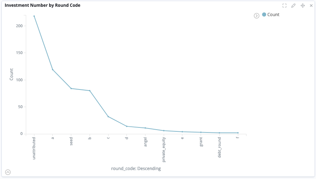316x179 pixels.
Task: Click the private_equity data point
Action: point(164,131)
